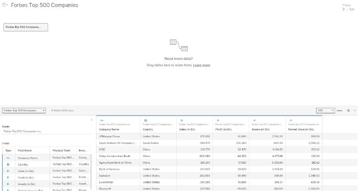Click the number type icon on Profit (in Bn) column
Image resolution: width=358 pixels, height=192 pixels.
(218, 120)
